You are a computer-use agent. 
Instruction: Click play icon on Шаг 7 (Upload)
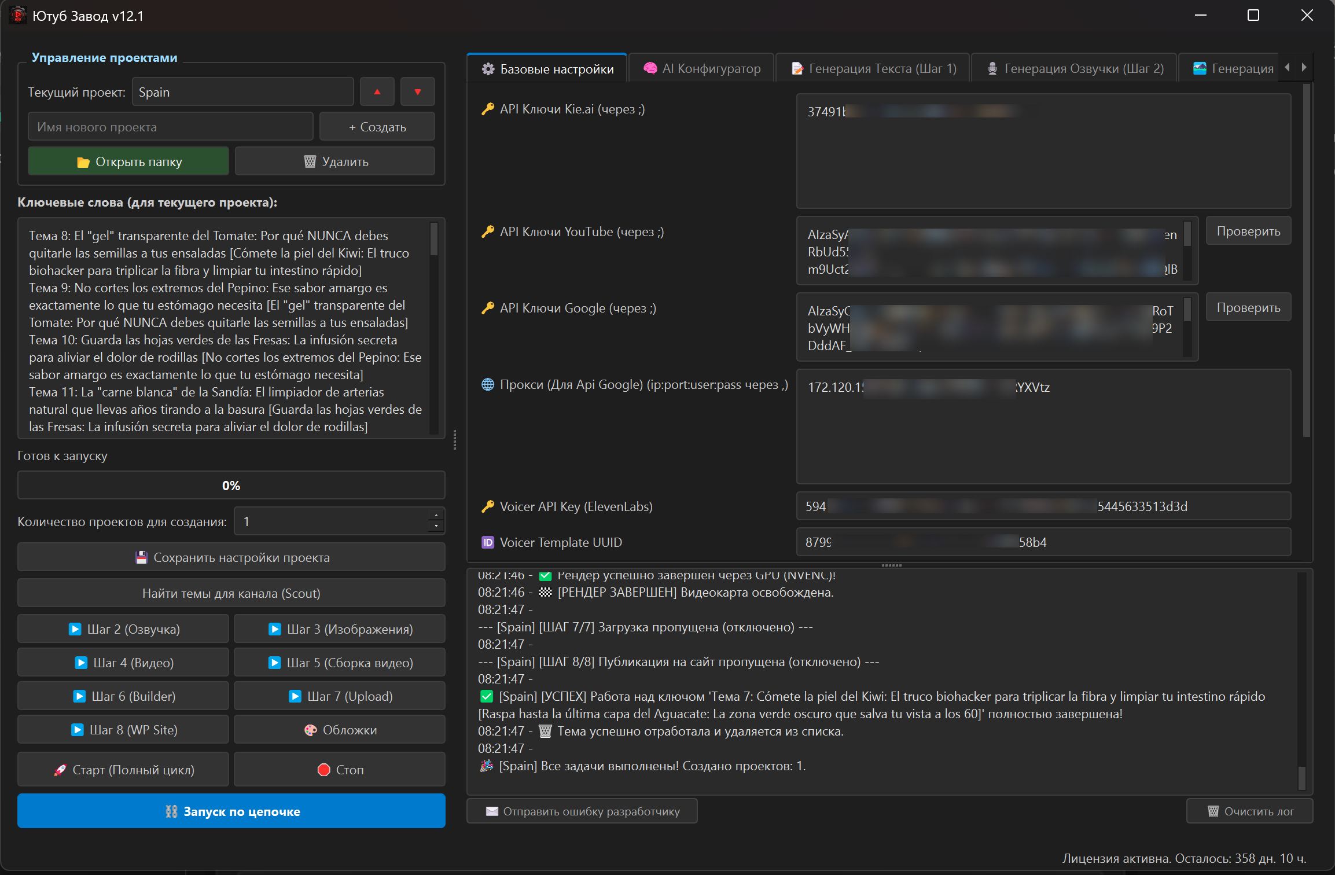pos(295,696)
